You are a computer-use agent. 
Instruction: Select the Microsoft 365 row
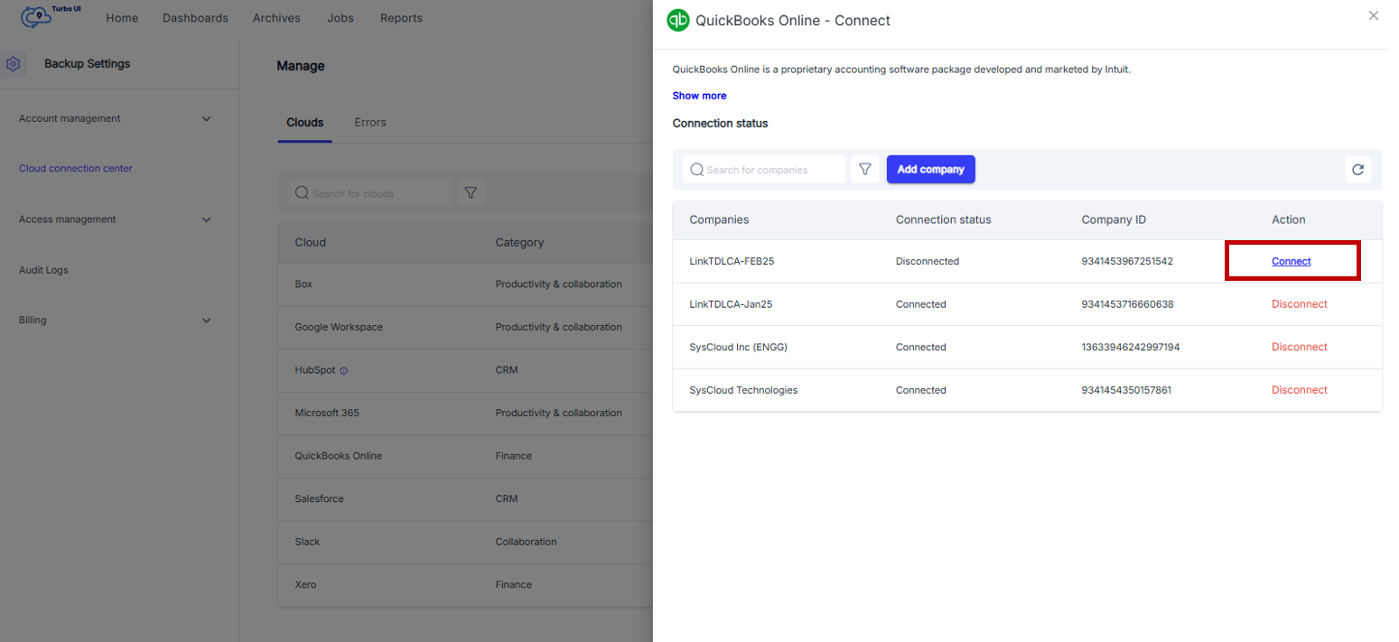pyautogui.click(x=463, y=413)
